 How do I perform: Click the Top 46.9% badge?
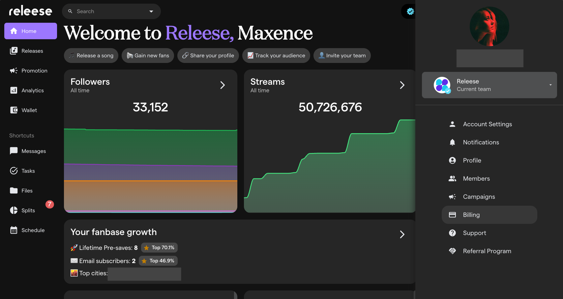[158, 261]
